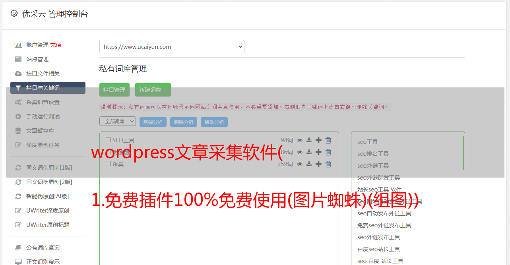The width and height of the screenshot is (510, 265).
Task: Click the refresh icon for 同义词伪原创[1版]
Action: [18, 168]
